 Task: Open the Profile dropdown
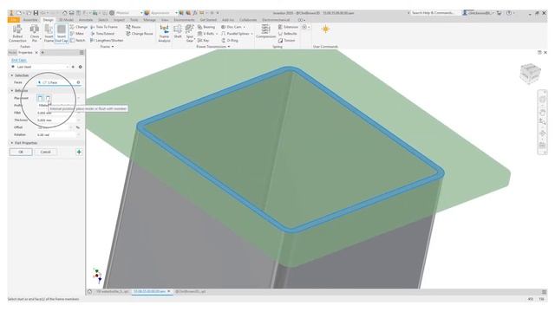(x=58, y=106)
